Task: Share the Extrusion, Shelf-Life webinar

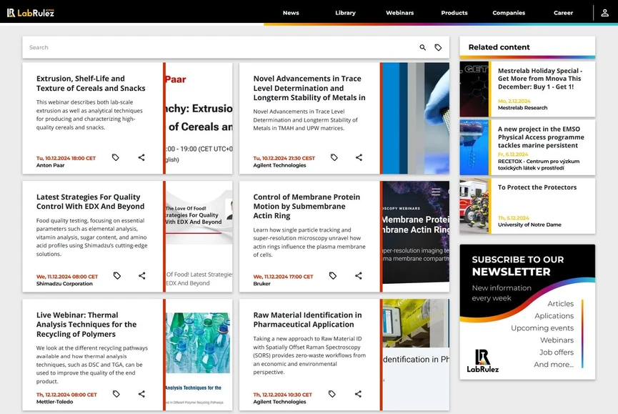Action: 141,157
